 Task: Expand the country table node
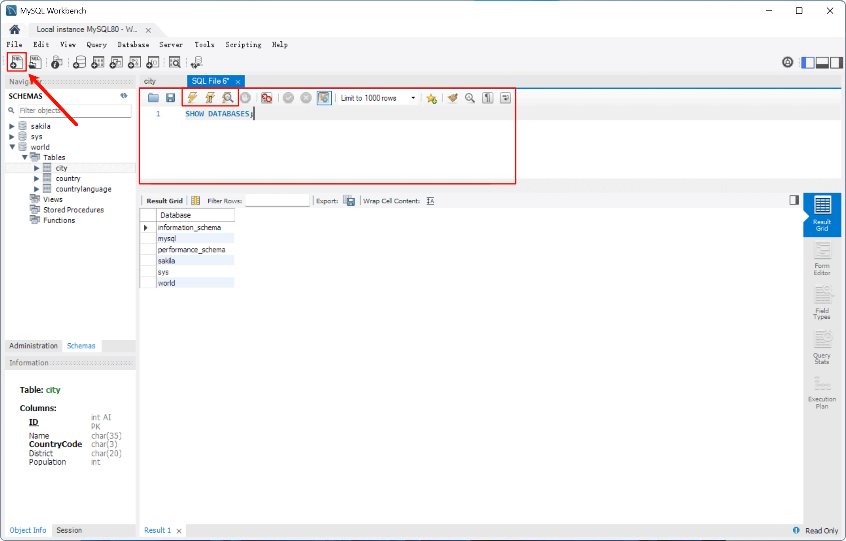coord(37,179)
